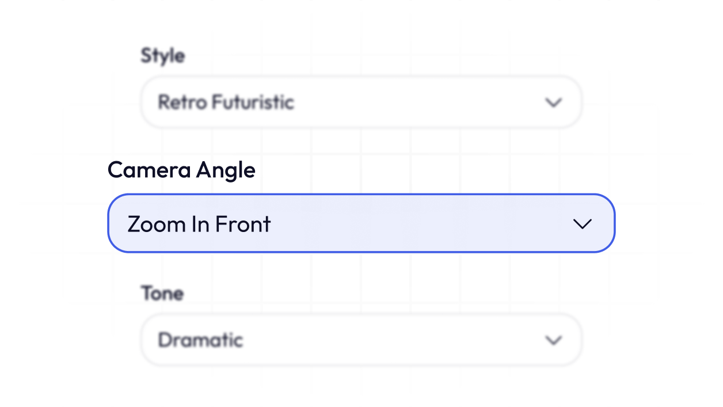
Task: Click the "Camera Angle" field label
Action: pyautogui.click(x=181, y=170)
